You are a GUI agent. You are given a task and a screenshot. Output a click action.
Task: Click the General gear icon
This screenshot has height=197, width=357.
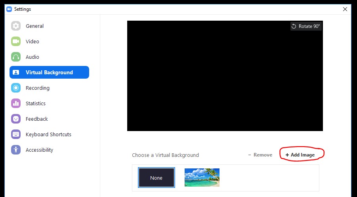tap(16, 26)
